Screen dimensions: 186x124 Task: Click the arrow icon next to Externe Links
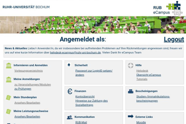(130, 116)
